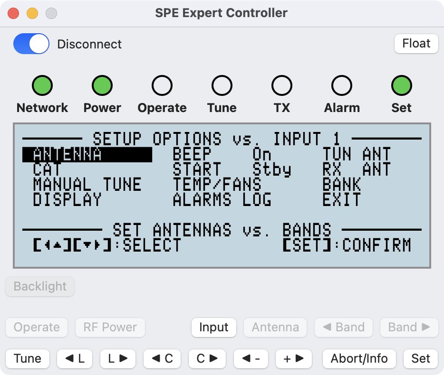
Task: Click the disabled Antenna button
Action: (x=275, y=327)
